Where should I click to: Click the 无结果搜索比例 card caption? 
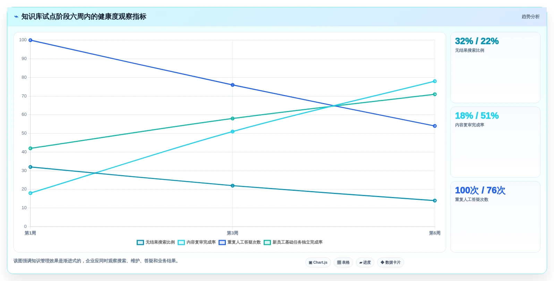469,51
